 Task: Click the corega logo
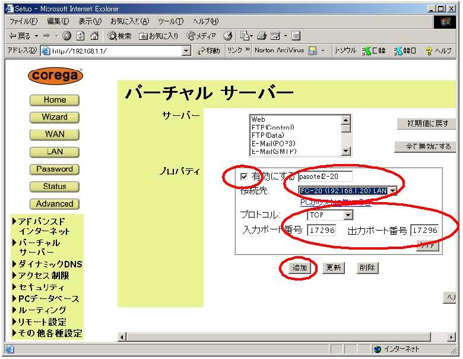pyautogui.click(x=55, y=76)
